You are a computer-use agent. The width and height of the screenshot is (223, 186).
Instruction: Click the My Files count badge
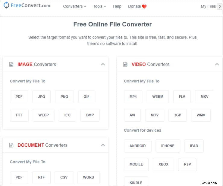click(219, 7)
